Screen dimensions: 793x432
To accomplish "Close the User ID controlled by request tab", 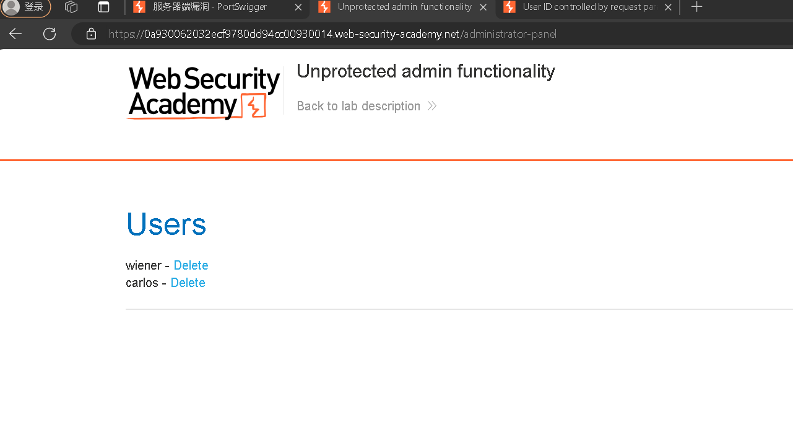I will pos(668,7).
